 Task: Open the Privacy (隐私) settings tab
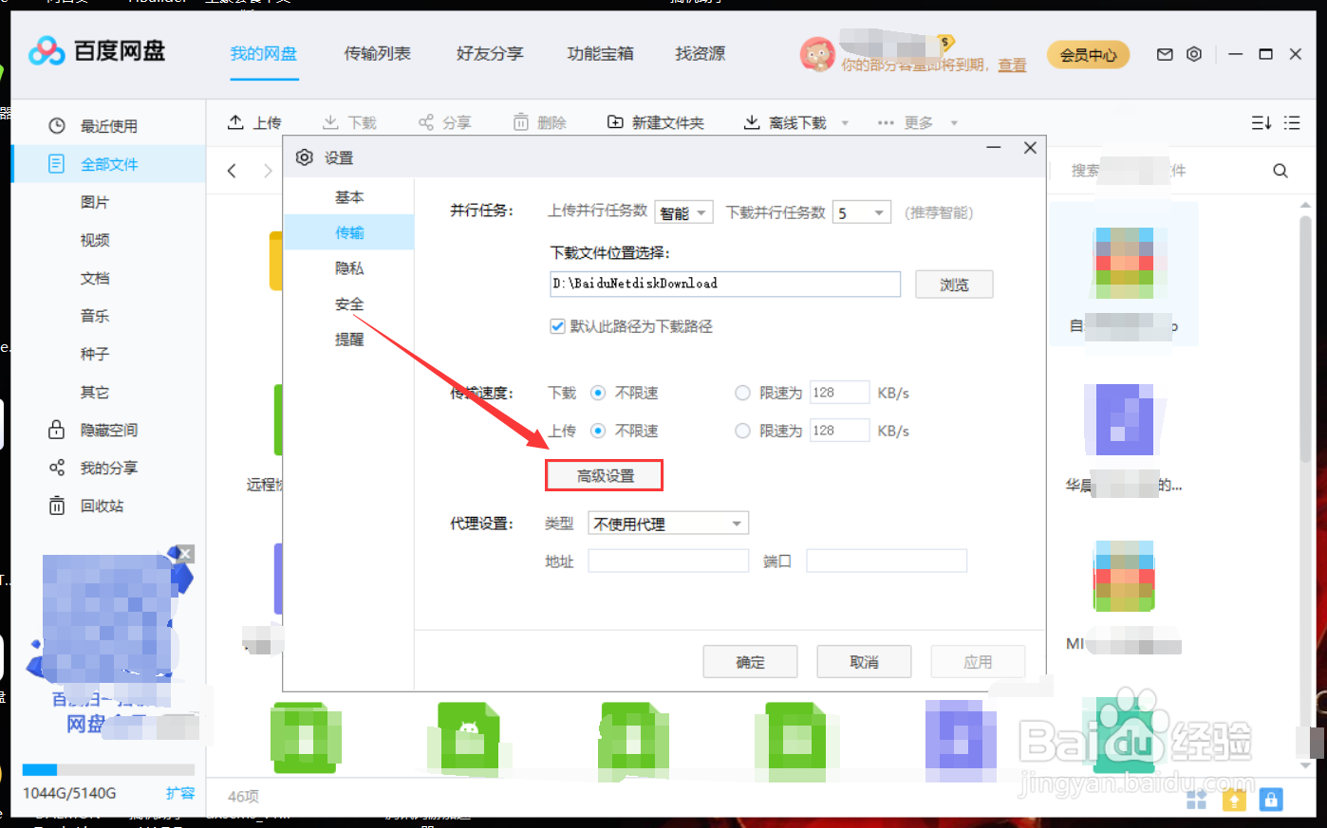click(x=349, y=268)
